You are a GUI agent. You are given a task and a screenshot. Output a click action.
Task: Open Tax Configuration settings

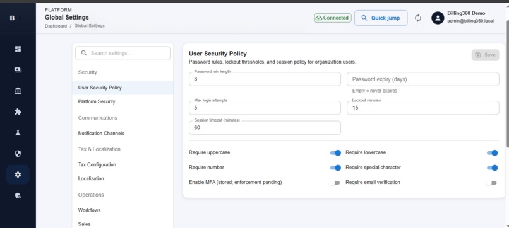(123, 164)
